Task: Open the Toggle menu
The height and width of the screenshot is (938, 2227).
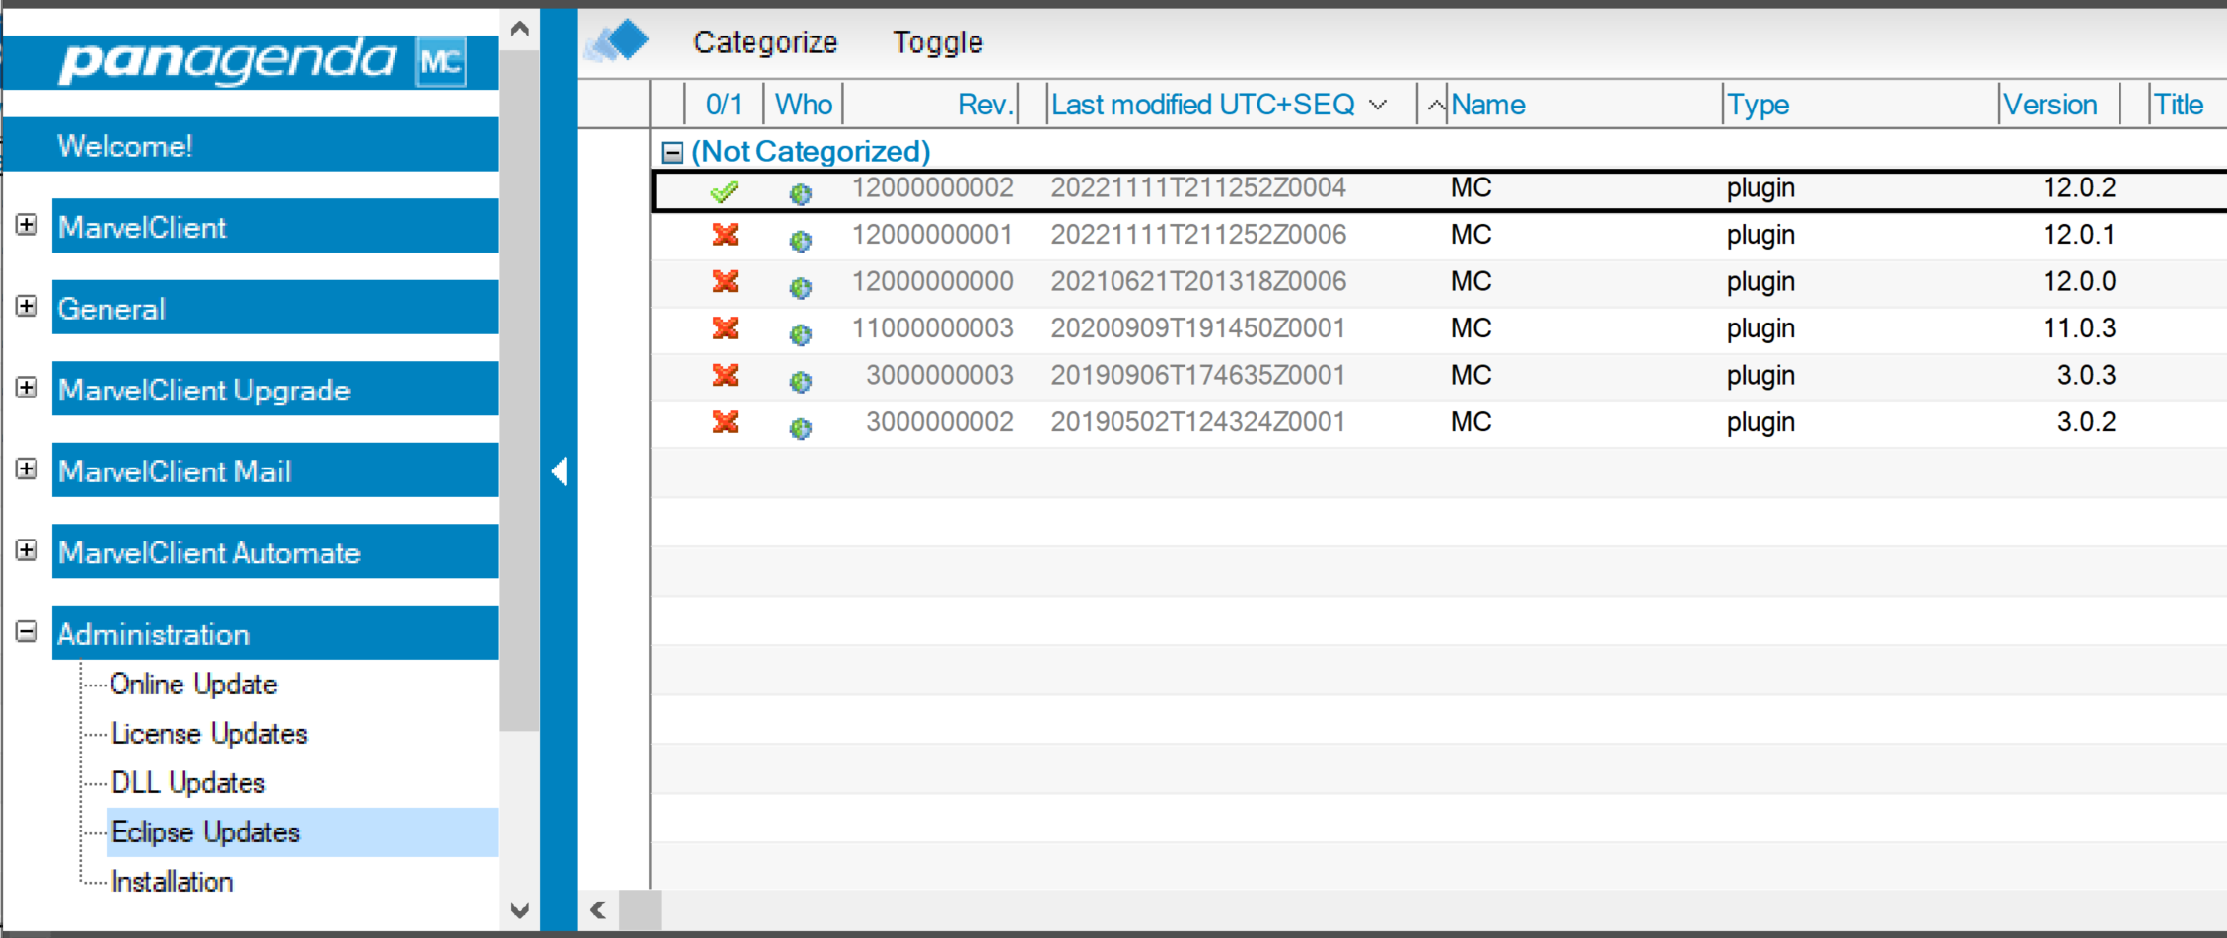Action: tap(937, 42)
